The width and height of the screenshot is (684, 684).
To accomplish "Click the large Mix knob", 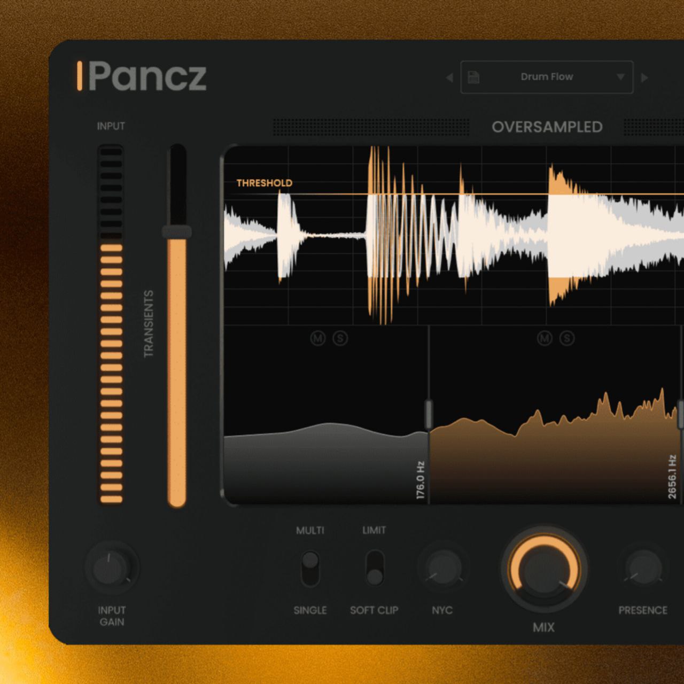I will tap(544, 570).
